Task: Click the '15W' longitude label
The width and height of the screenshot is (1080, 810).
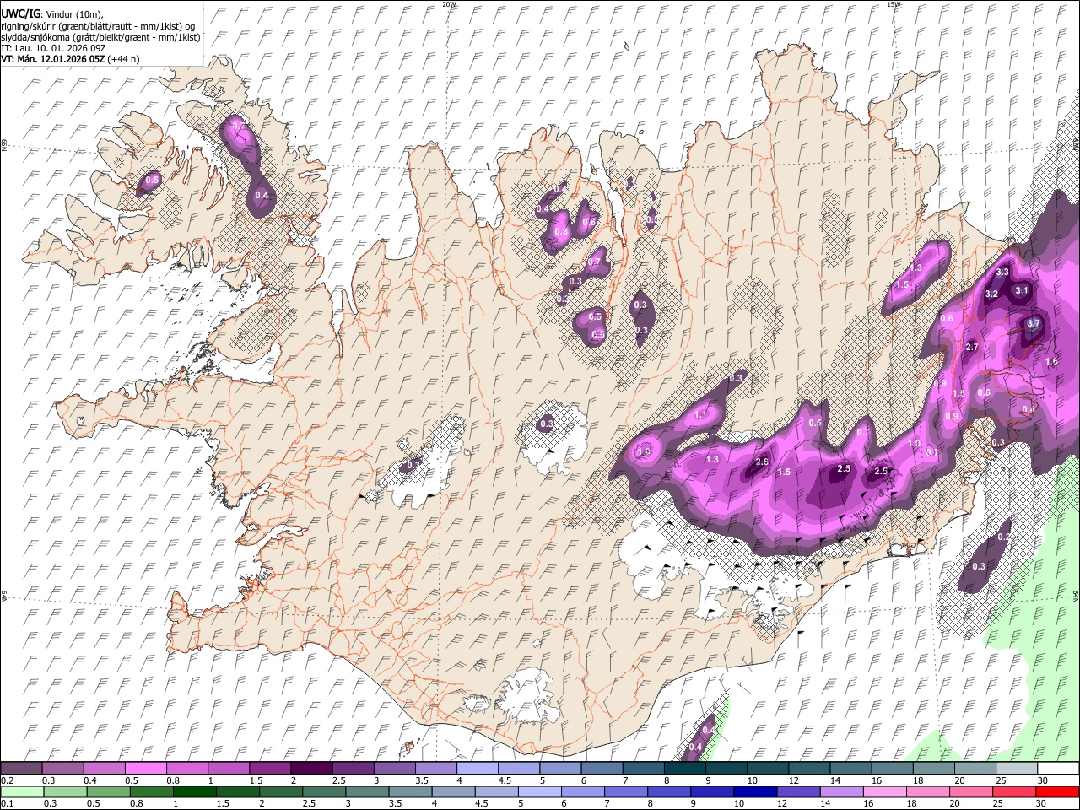Action: [893, 4]
